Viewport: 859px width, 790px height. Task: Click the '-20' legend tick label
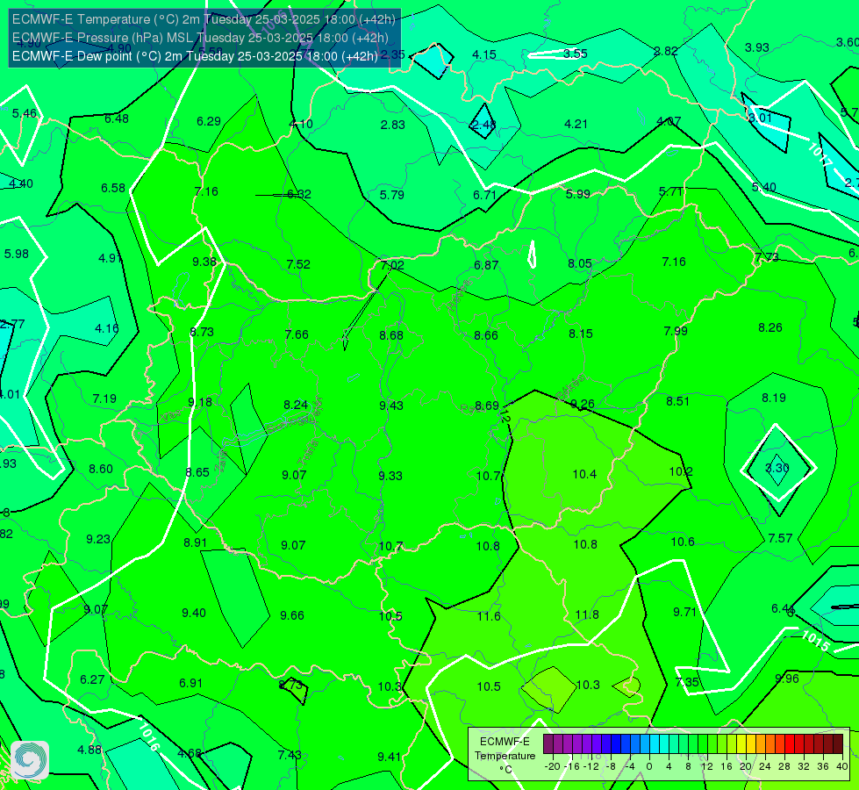click(x=552, y=766)
